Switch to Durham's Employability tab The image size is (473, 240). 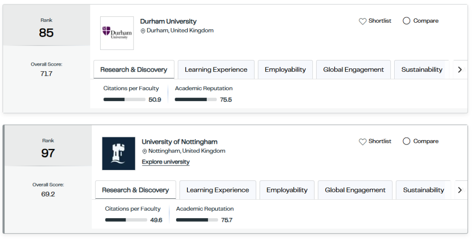click(285, 70)
